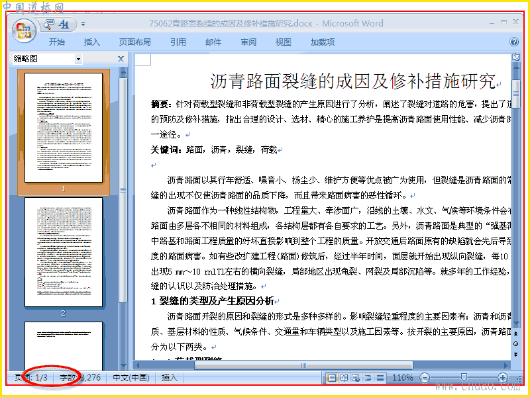This screenshot has height=397, width=530.
Task: Click the 中文(中国) language button
Action: [131, 377]
